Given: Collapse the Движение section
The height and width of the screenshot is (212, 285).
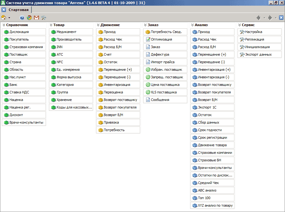Looking at the screenshot, I should click(x=98, y=25).
